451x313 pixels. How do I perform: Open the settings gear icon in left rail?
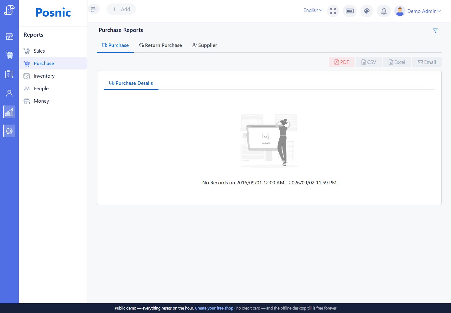pos(9,131)
